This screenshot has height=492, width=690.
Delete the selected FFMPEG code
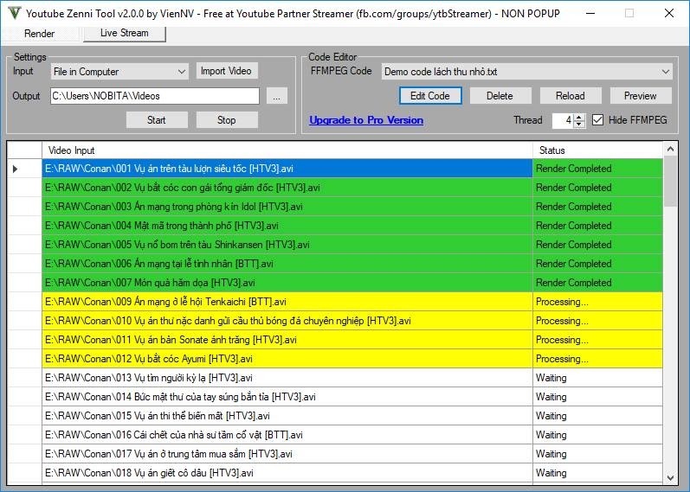(x=500, y=96)
